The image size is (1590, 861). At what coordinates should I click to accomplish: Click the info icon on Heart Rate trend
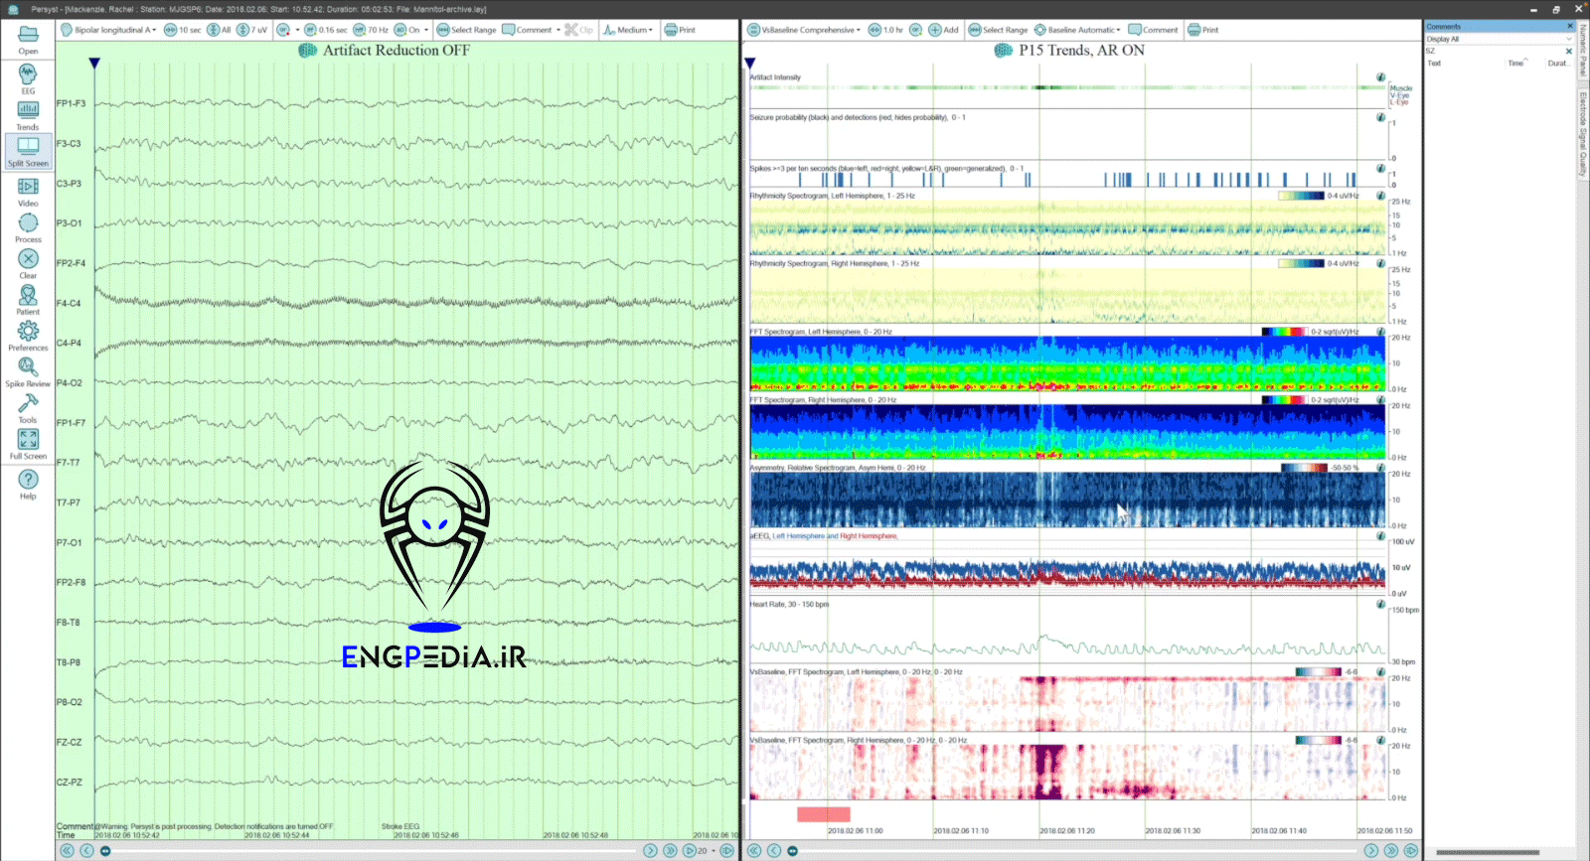pyautogui.click(x=1380, y=604)
